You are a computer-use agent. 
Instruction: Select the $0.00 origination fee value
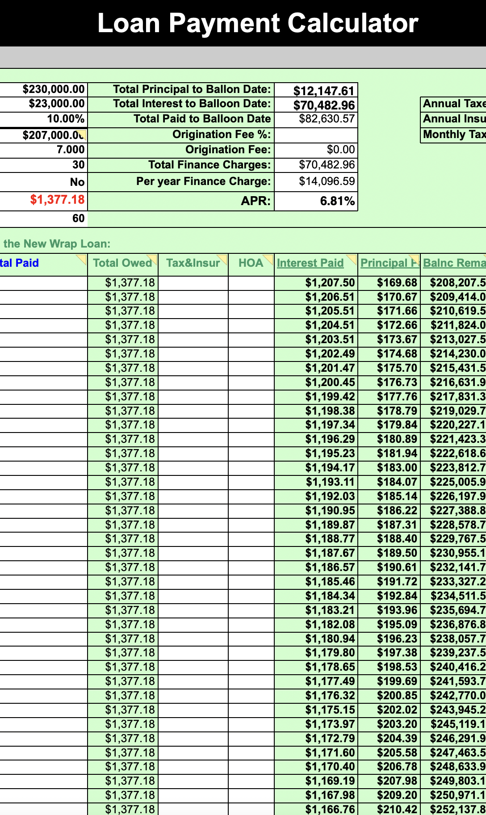pos(316,150)
